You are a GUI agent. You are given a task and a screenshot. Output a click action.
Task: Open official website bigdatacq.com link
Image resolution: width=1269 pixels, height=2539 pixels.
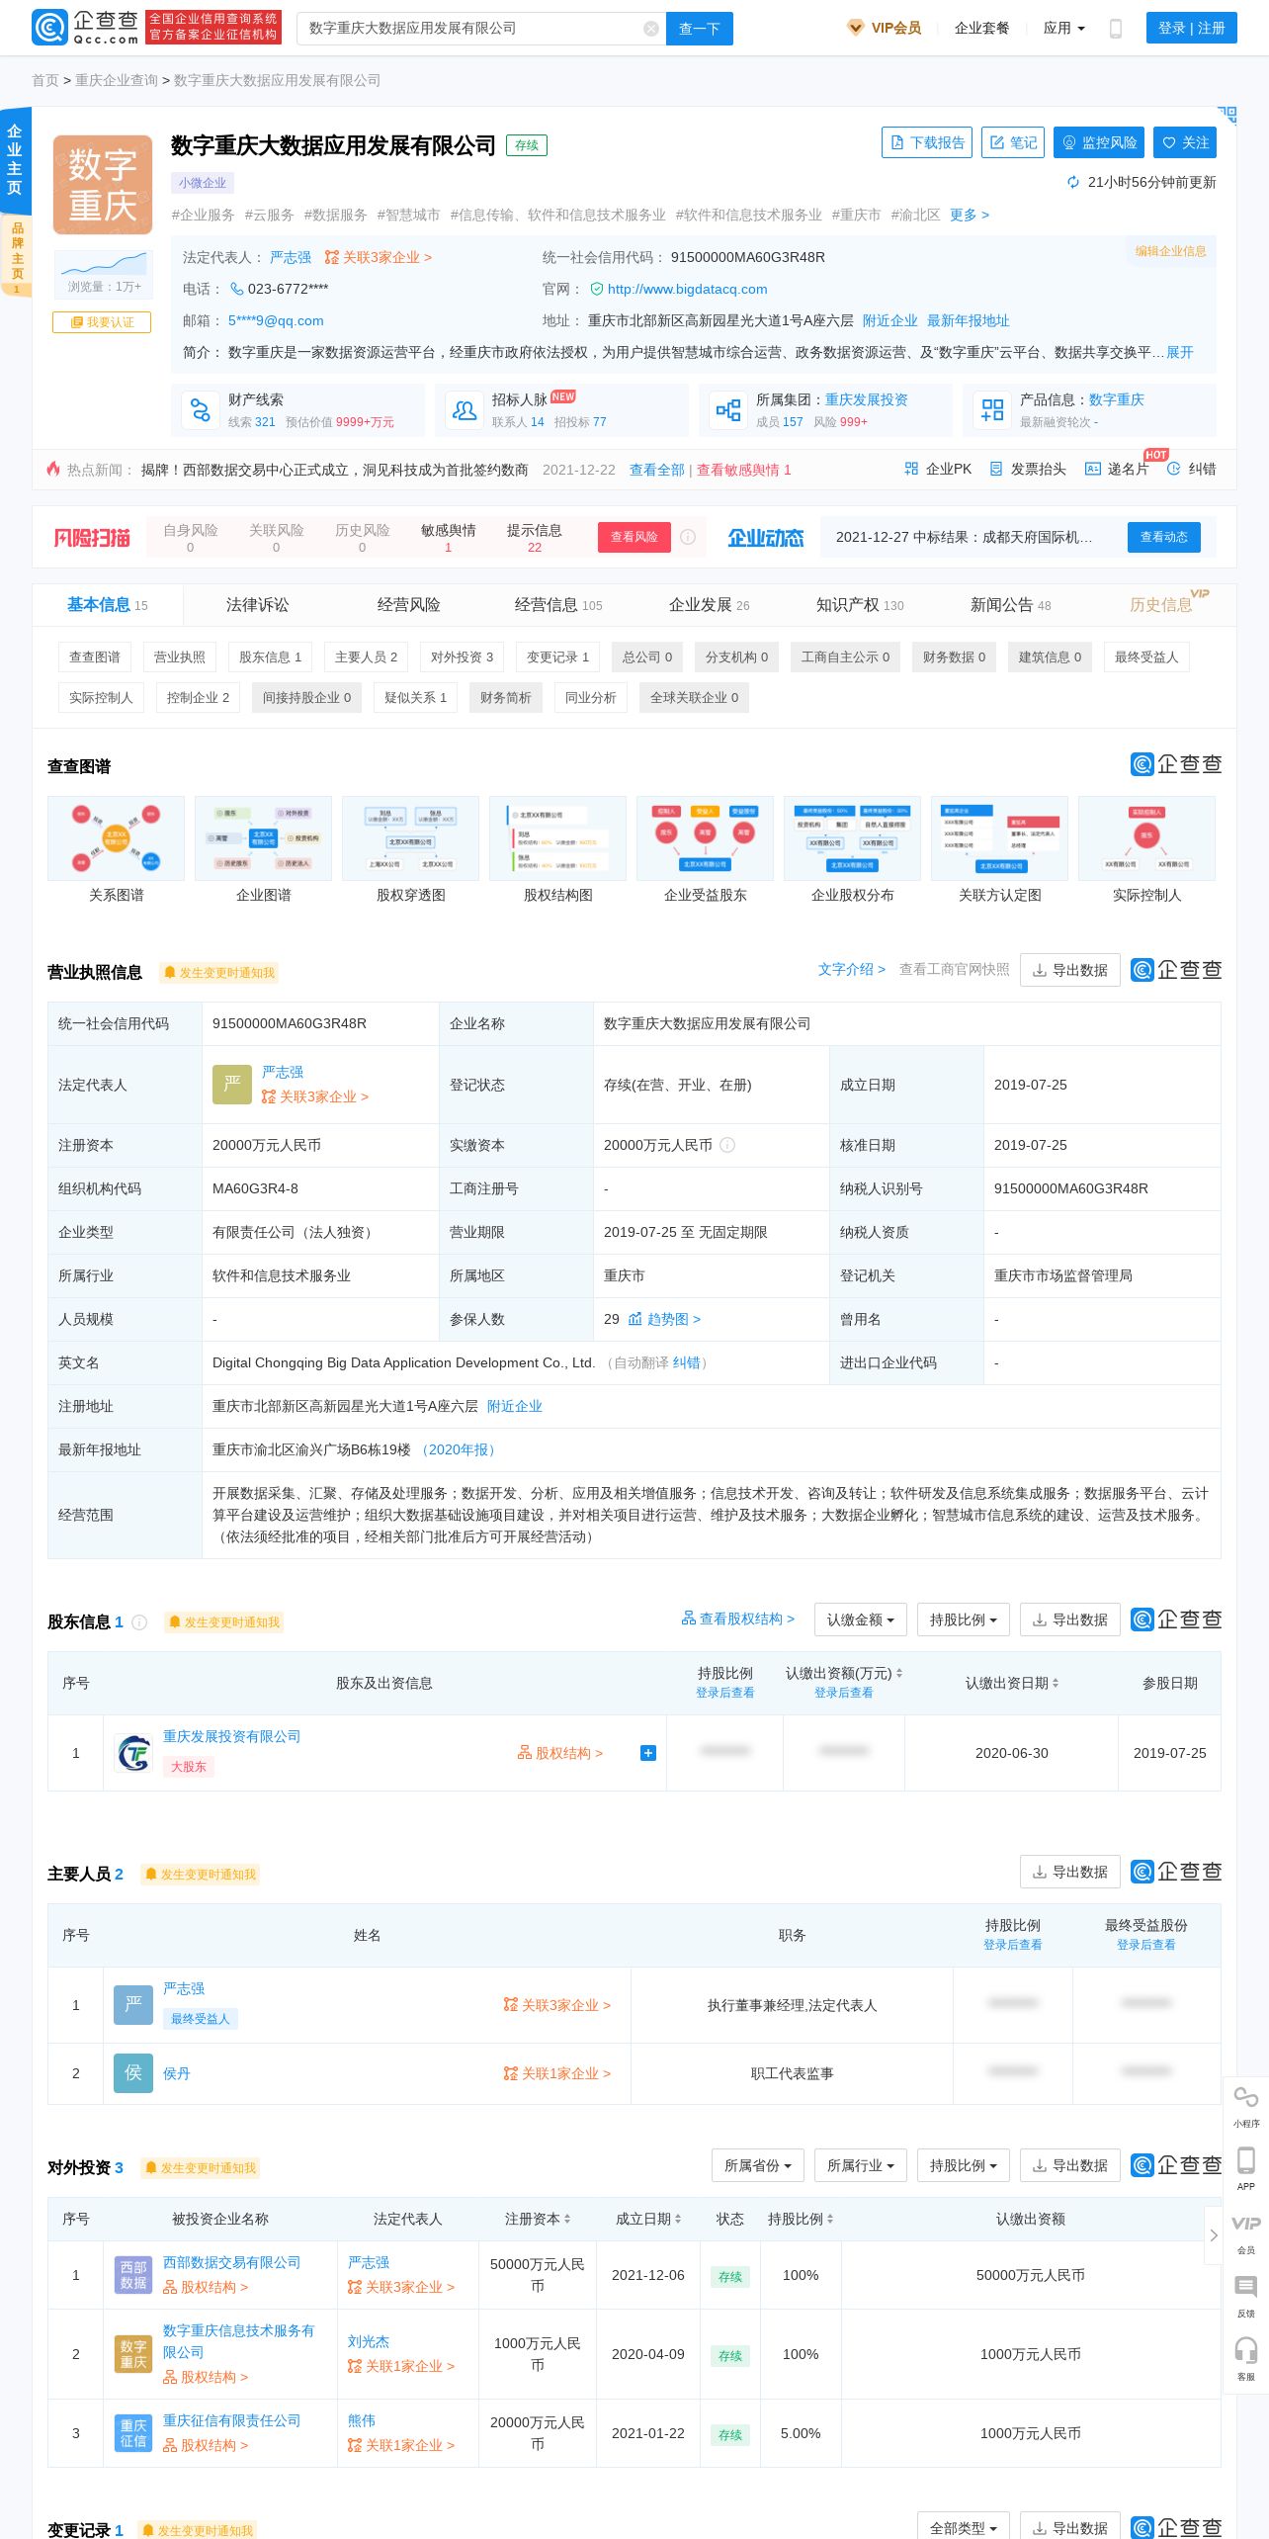(x=687, y=289)
